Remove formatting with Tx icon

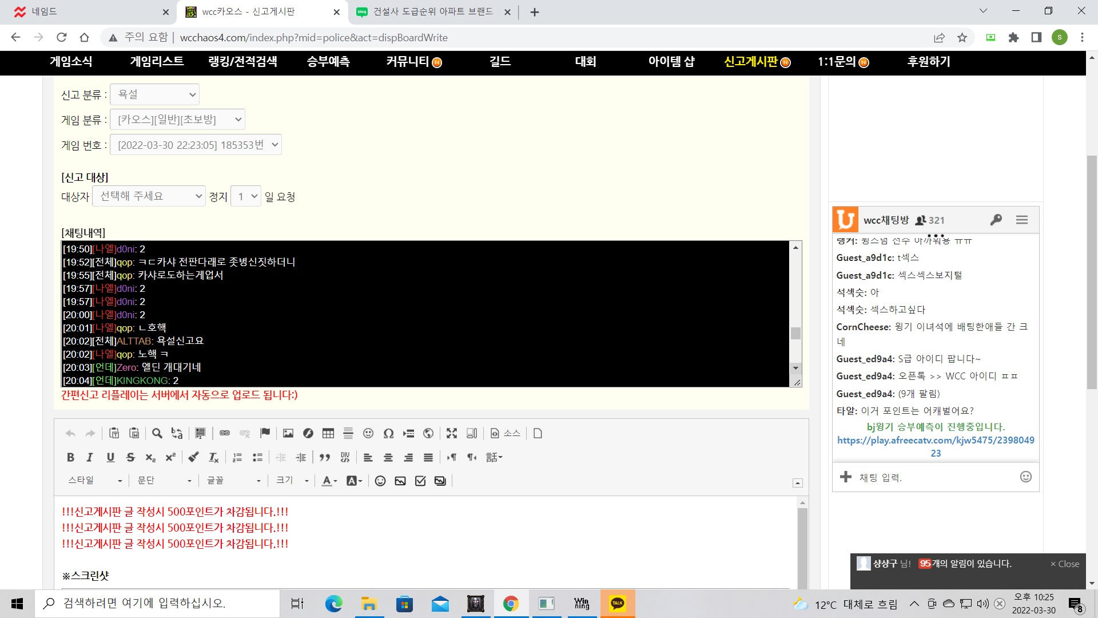pos(214,457)
